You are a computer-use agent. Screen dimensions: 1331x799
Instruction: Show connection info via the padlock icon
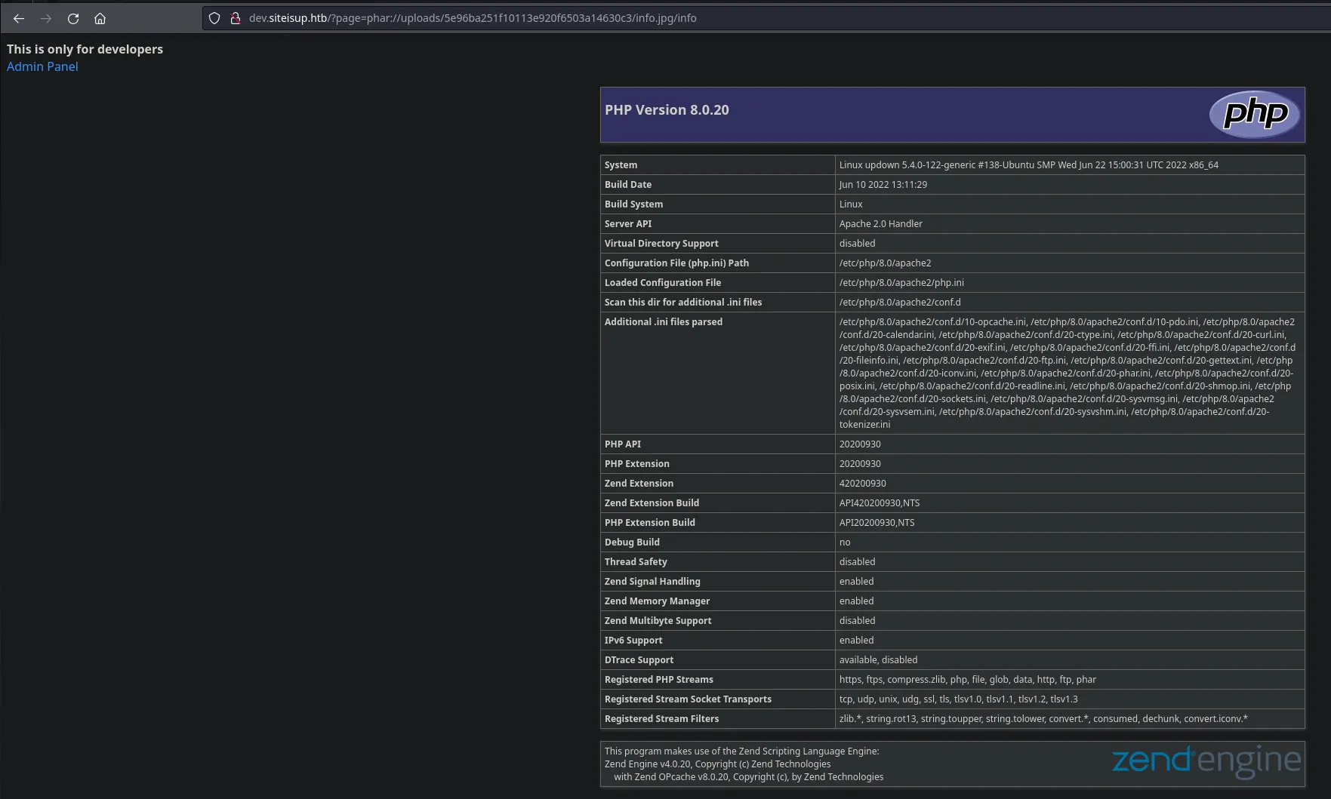point(235,18)
